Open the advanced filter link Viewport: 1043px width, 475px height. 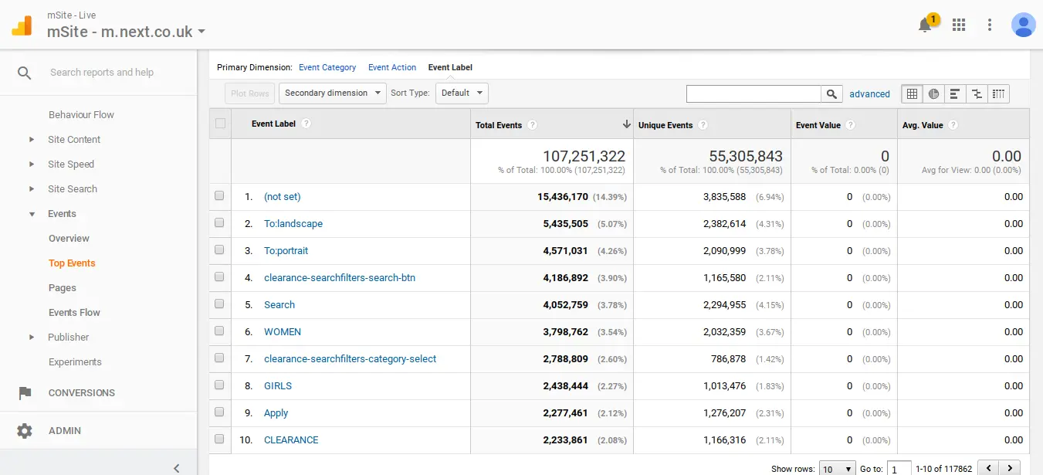tap(870, 94)
